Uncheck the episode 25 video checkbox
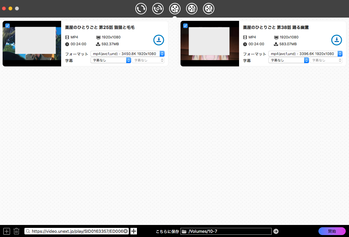The image size is (349, 237). (x=7, y=26)
